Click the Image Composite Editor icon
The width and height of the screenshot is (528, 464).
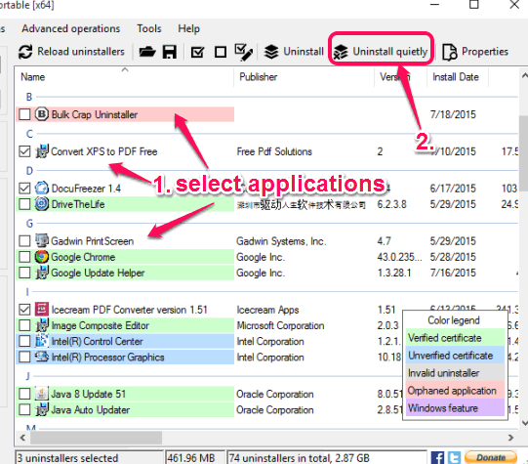point(42,325)
